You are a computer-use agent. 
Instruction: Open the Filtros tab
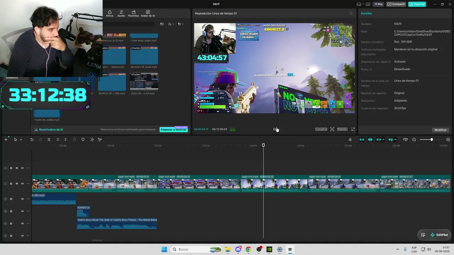[x=110, y=14]
